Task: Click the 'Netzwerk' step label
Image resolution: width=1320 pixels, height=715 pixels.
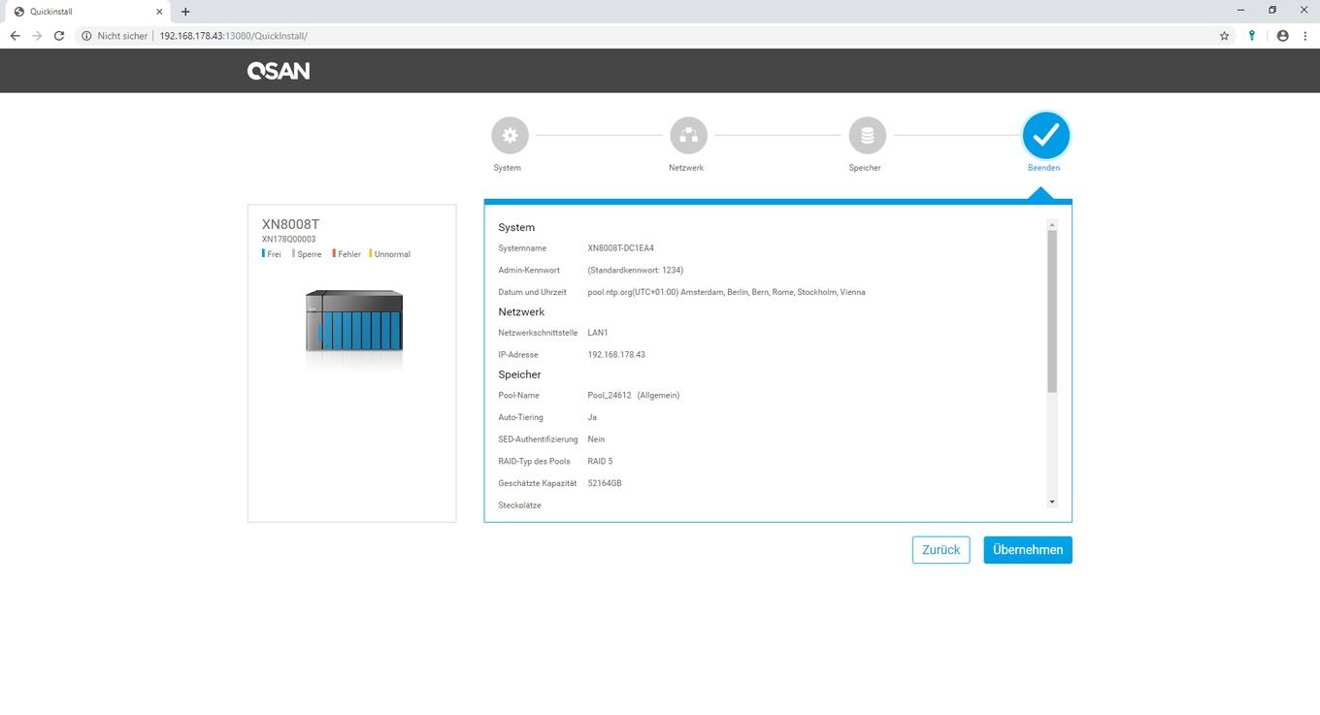Action: coord(686,168)
